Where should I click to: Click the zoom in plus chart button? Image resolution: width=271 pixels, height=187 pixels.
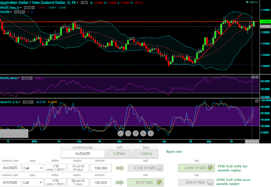click(143, 133)
